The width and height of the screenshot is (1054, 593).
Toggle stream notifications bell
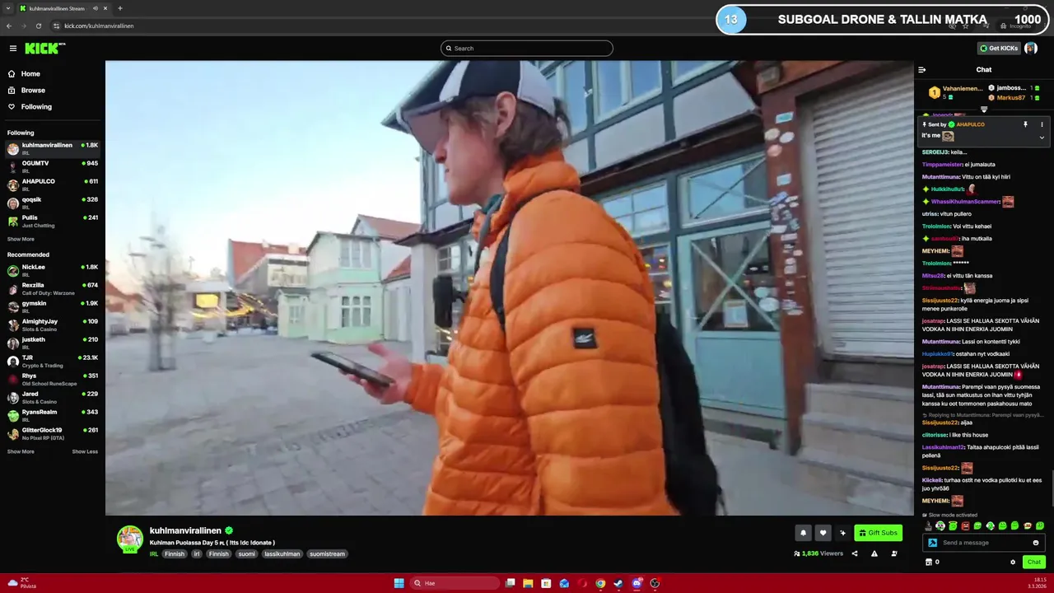click(x=803, y=533)
